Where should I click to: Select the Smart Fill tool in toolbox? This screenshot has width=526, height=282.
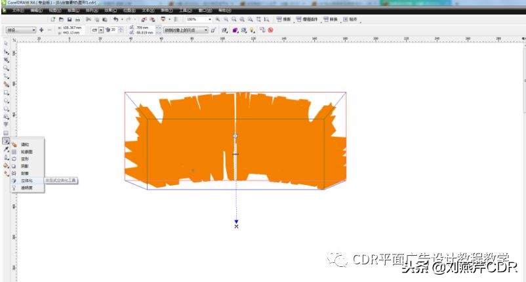pyautogui.click(x=6, y=84)
